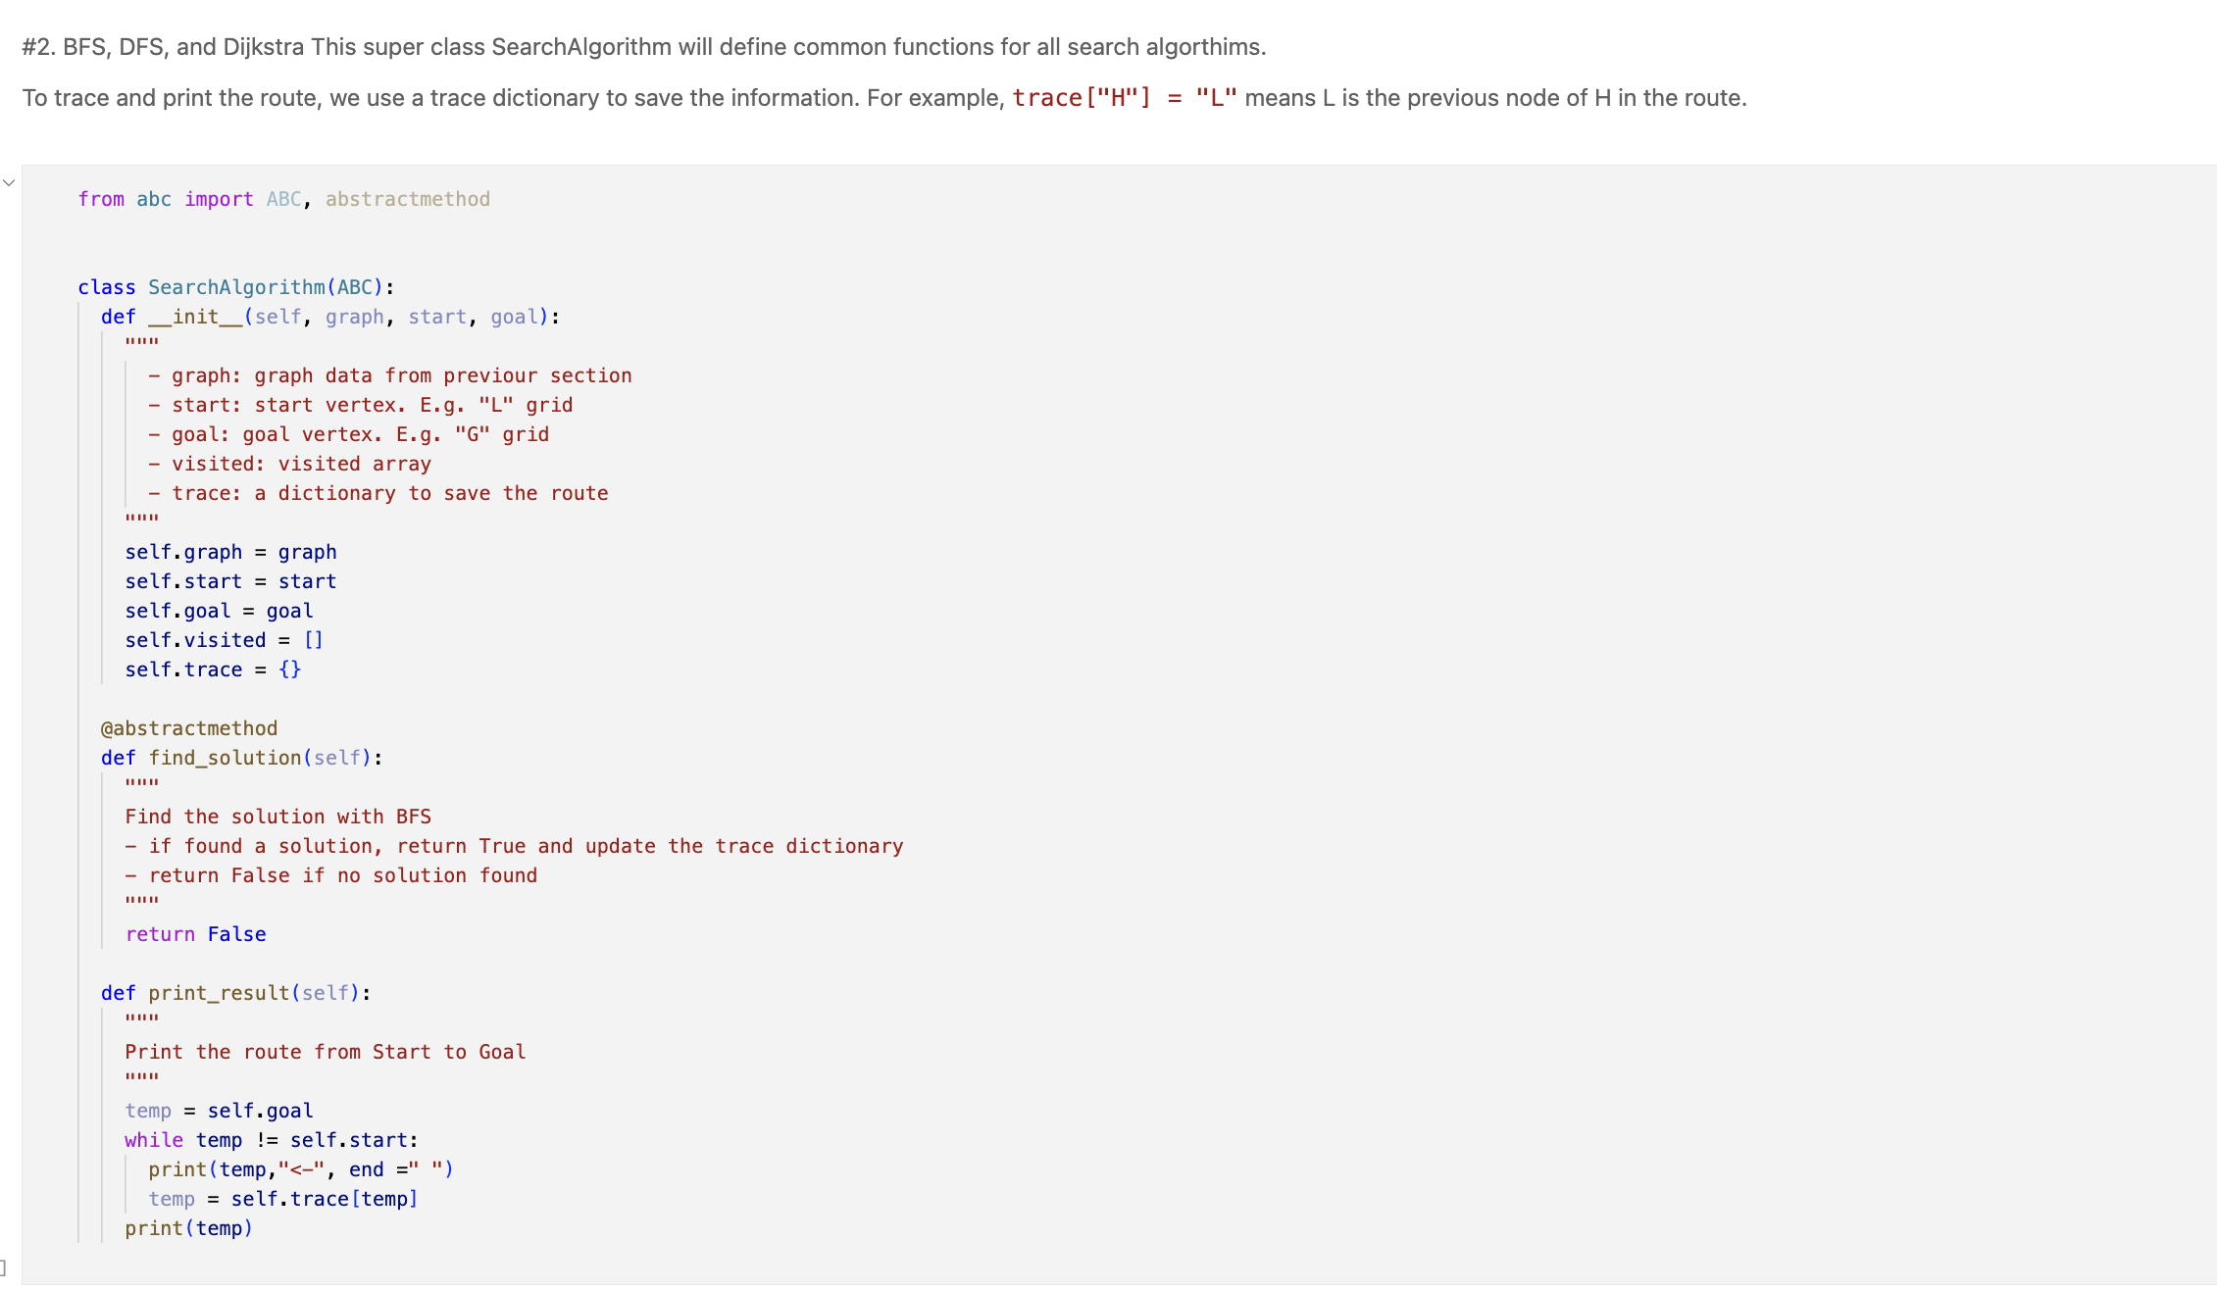This screenshot has height=1290, width=2217.
Task: Click the 'while temp != self.start:' line
Action: tap(271, 1140)
